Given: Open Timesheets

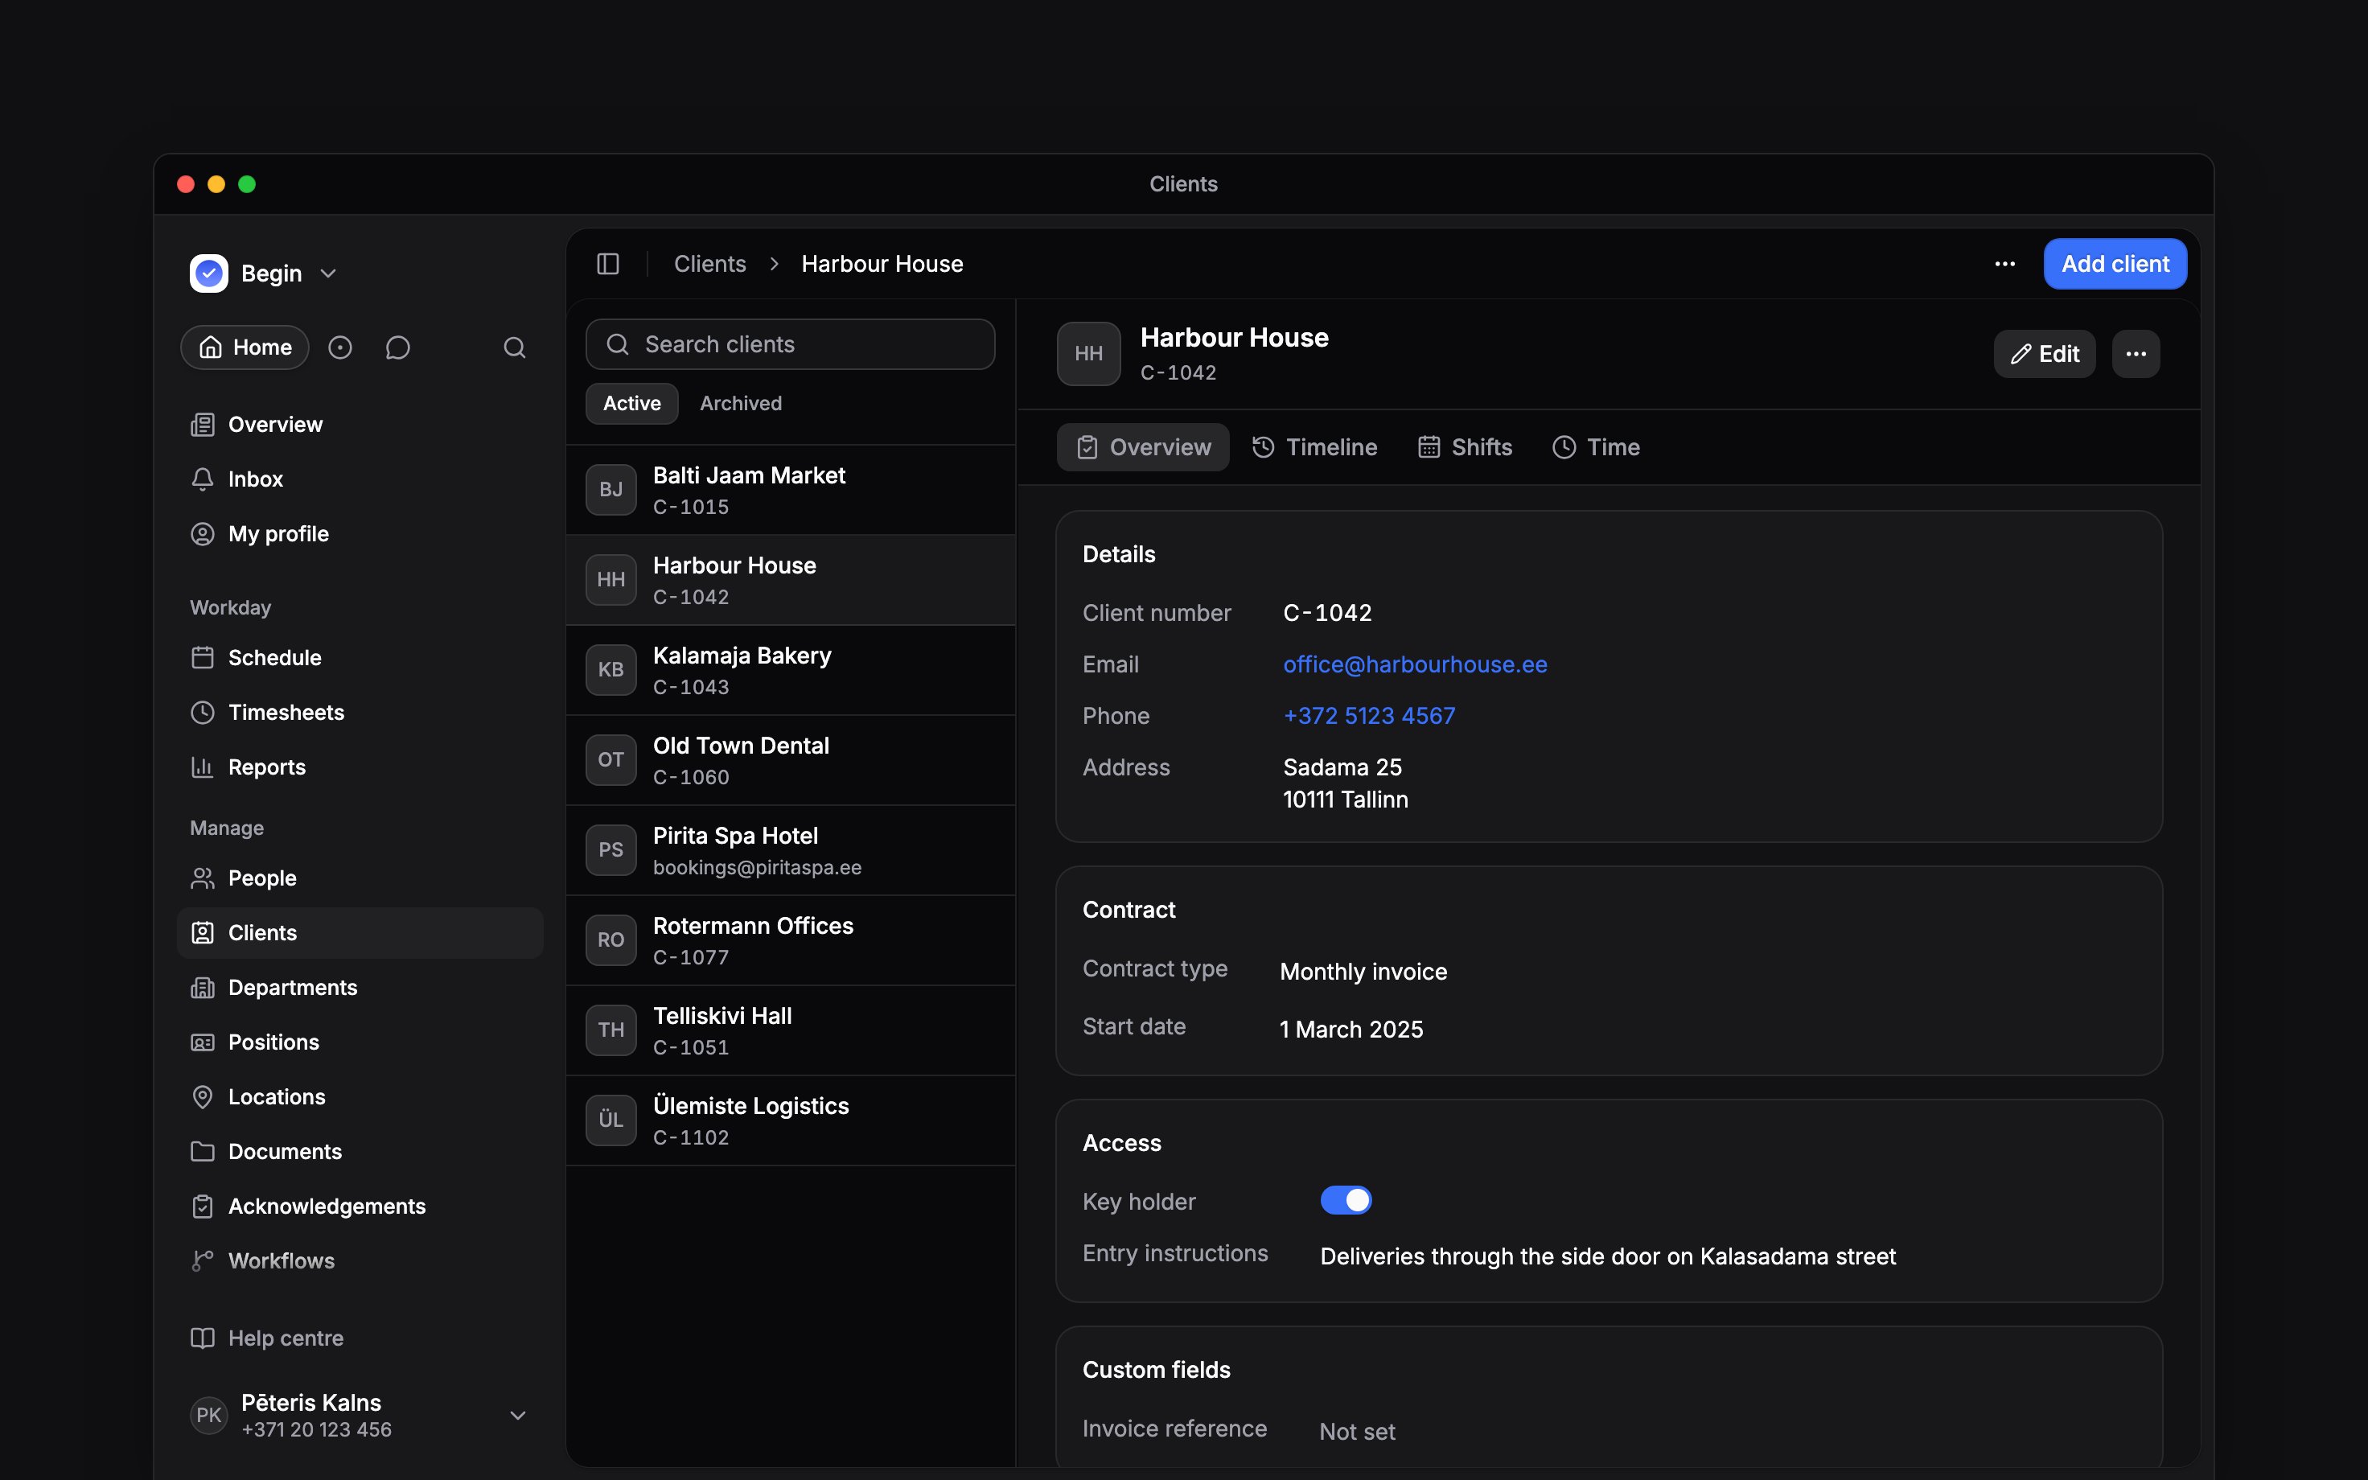Looking at the screenshot, I should click(359, 713).
